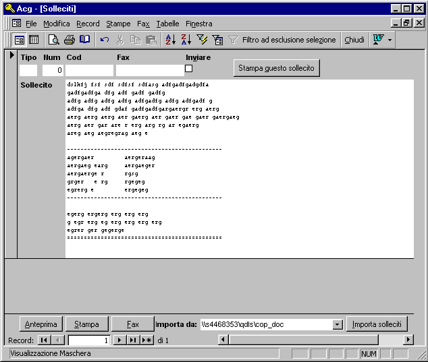This screenshot has width=428, height=362.
Task: Click the Importa da path text field
Action: 267,324
